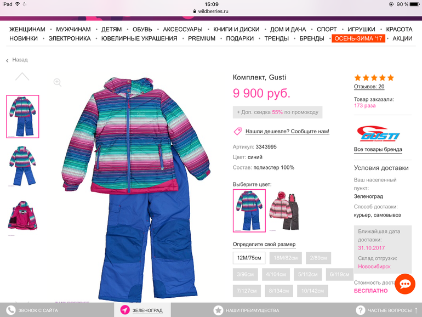The image size is (422, 317).
Task: Click the Gusti brand logo
Action: click(x=378, y=134)
